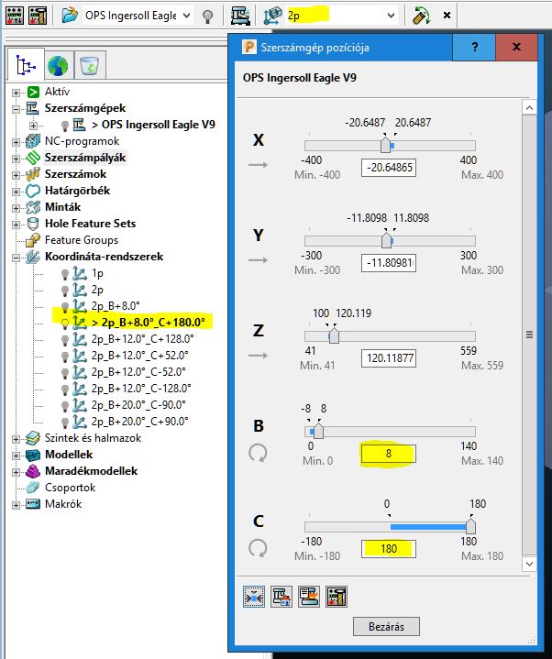This screenshot has width=552, height=659.
Task: Click the Hole Feature Sets icon
Action: (x=33, y=224)
